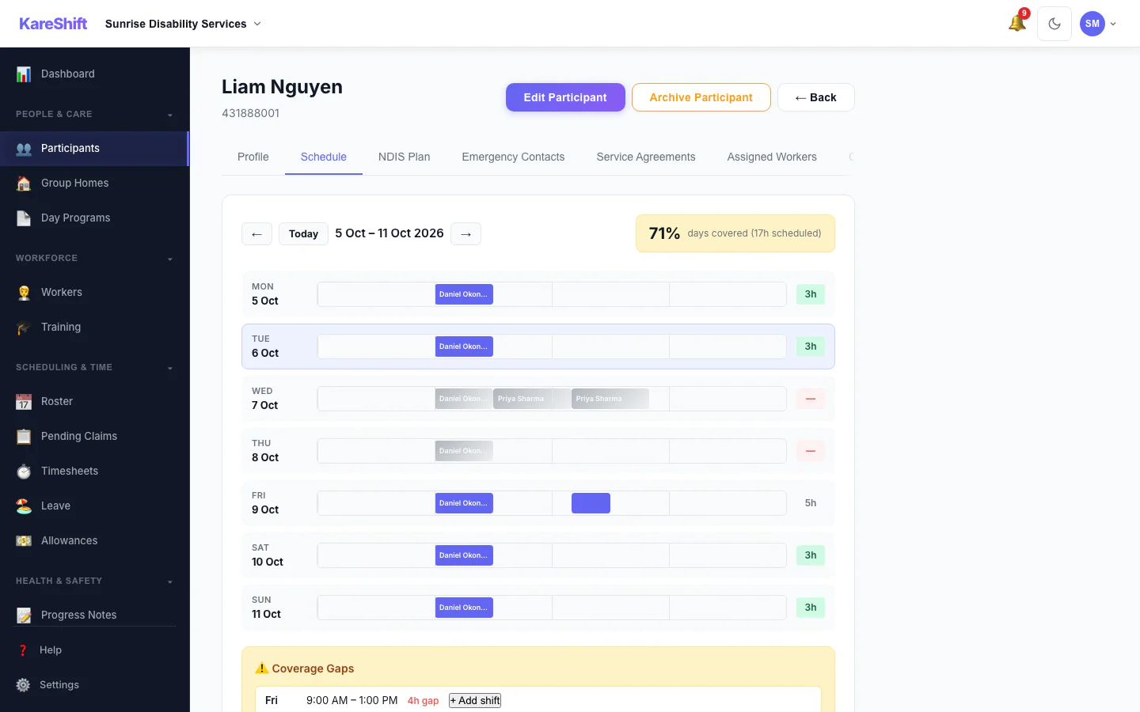1140x712 pixels.
Task: Go back using the Back button
Action: tap(815, 97)
